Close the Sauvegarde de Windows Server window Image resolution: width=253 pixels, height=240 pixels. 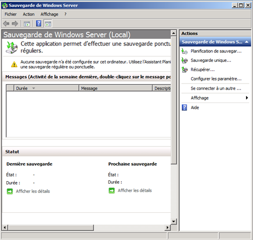(248, 5)
